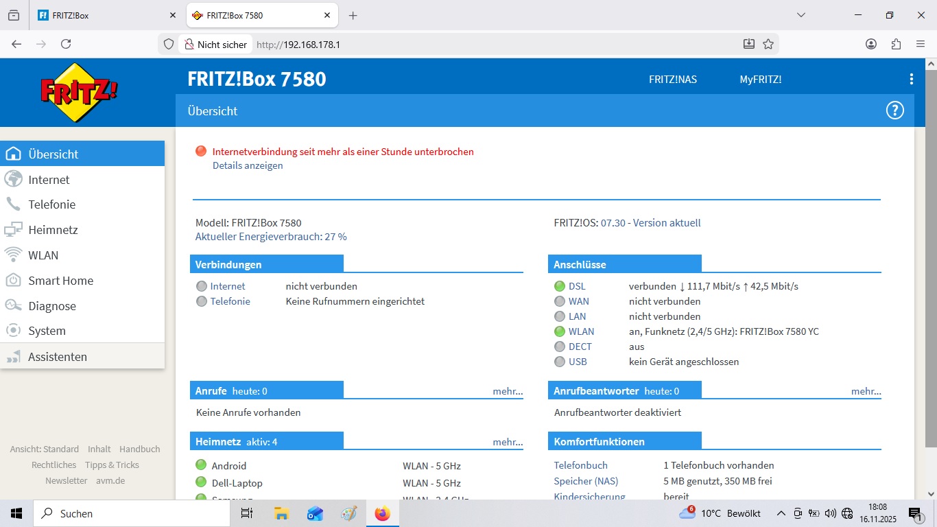Open the Firefox extensions puzzle icon
Viewport: 937px width, 527px height.
(896, 44)
